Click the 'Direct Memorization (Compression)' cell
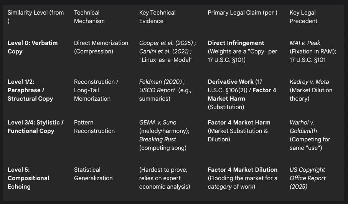 click(x=101, y=47)
